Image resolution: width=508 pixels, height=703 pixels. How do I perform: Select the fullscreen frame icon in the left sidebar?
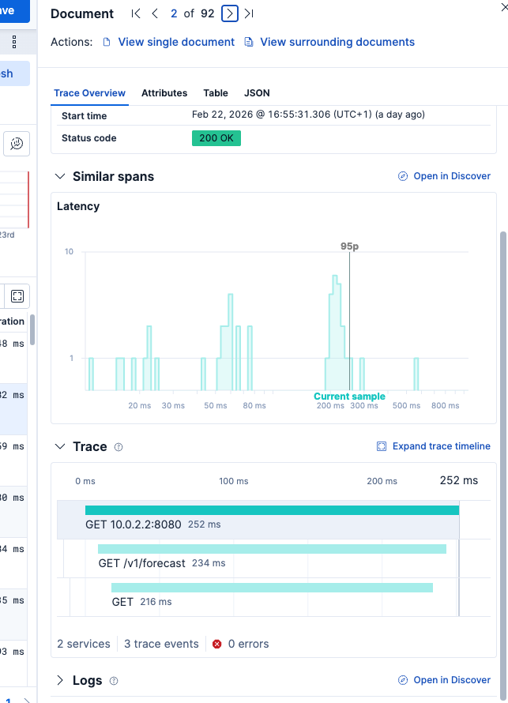pos(17,295)
